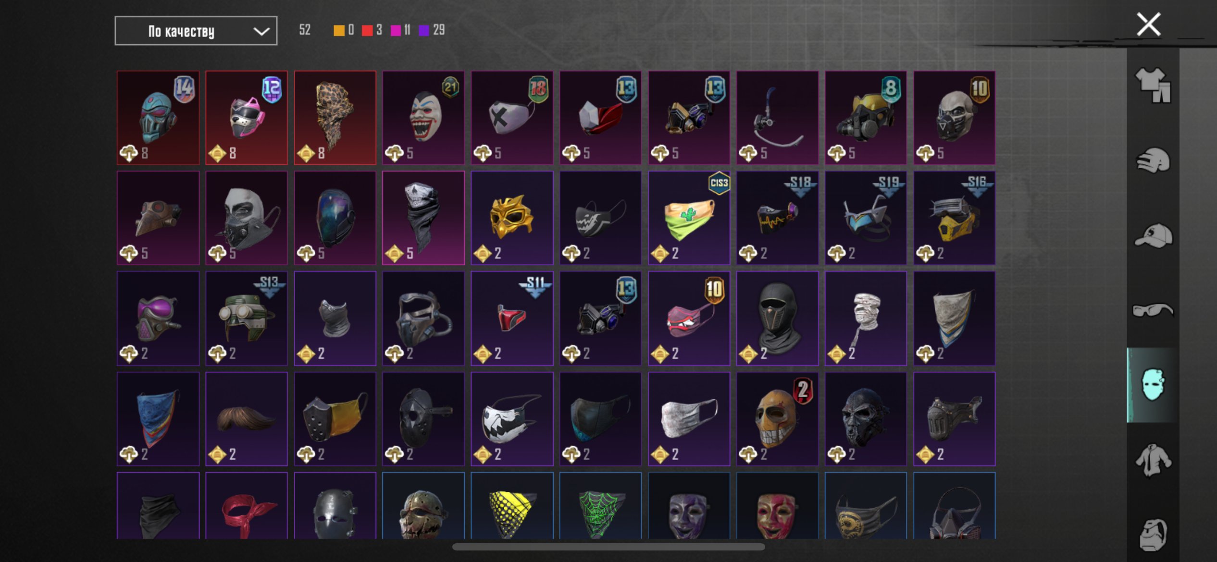Open the cap headwear category icon
The height and width of the screenshot is (562, 1217).
(x=1153, y=235)
